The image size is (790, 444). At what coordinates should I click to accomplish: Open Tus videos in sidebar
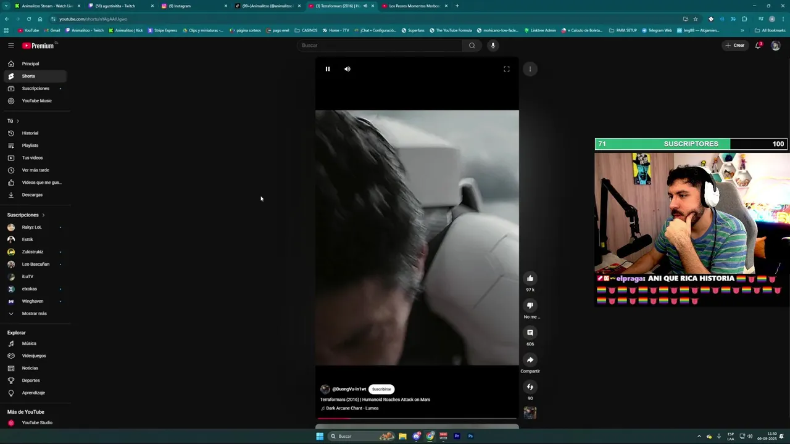pos(35,158)
